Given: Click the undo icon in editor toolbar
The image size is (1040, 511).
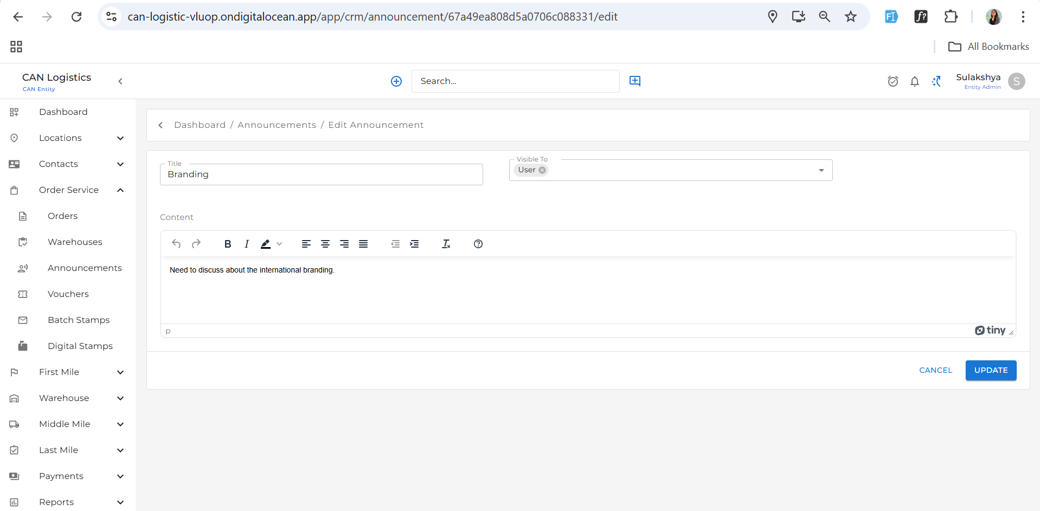Looking at the screenshot, I should coord(176,244).
